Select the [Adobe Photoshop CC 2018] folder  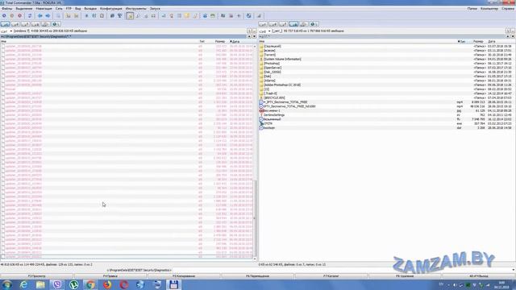pyautogui.click(x=282, y=85)
